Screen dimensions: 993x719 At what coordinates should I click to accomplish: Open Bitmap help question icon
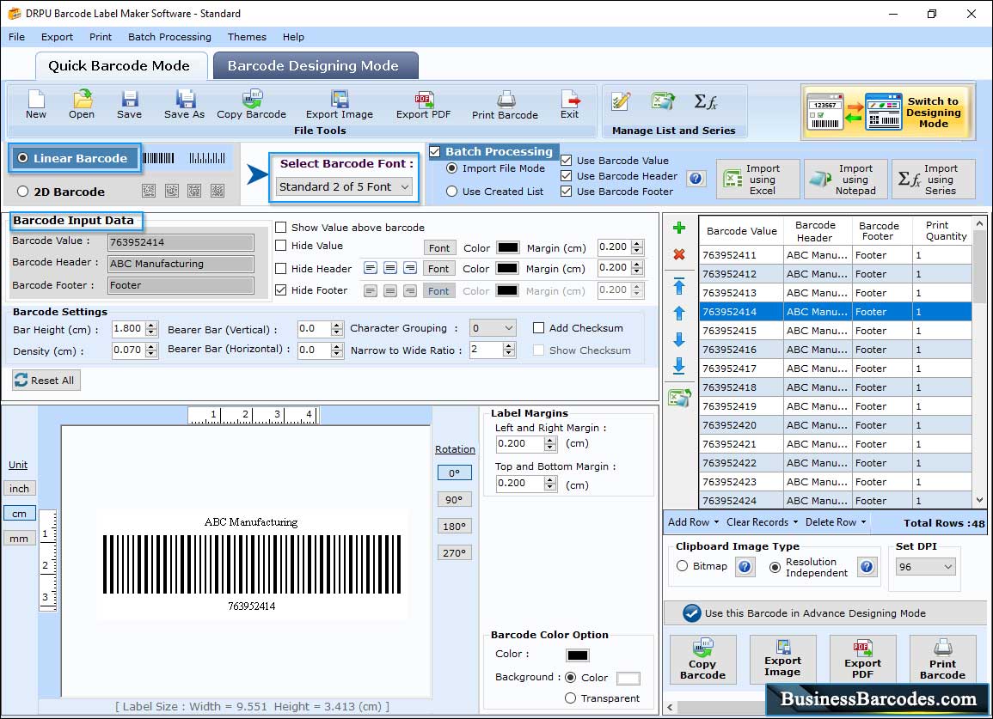(745, 566)
